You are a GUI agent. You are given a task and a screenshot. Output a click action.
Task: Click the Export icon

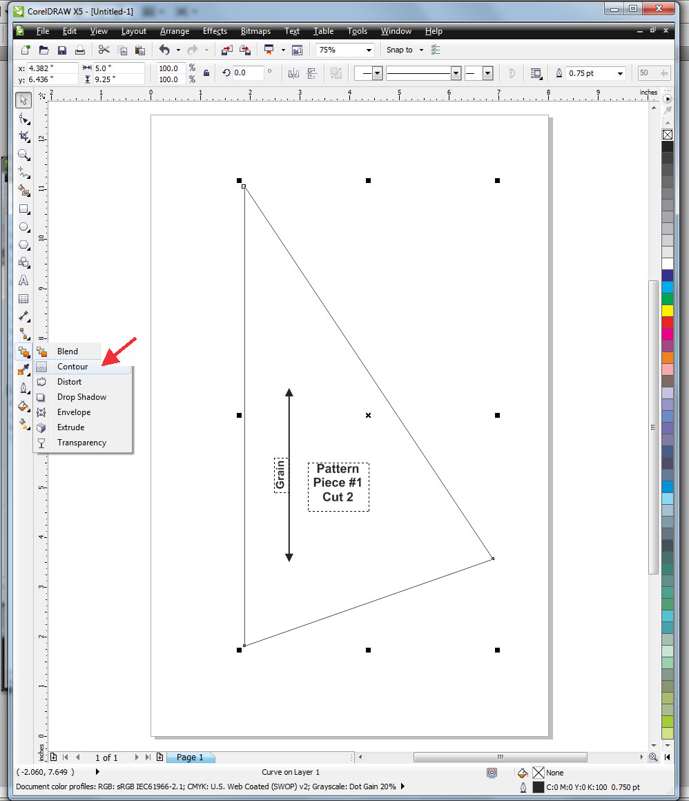[x=245, y=50]
